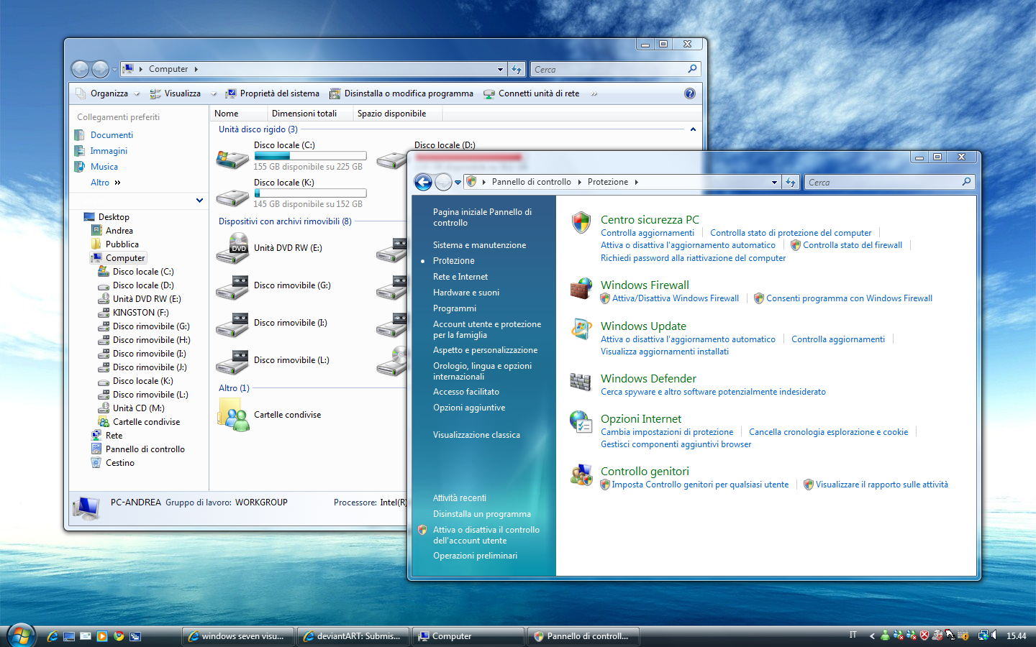Refresh the Pannello di controllo address bar
Image resolution: width=1036 pixels, height=647 pixels.
pyautogui.click(x=791, y=183)
